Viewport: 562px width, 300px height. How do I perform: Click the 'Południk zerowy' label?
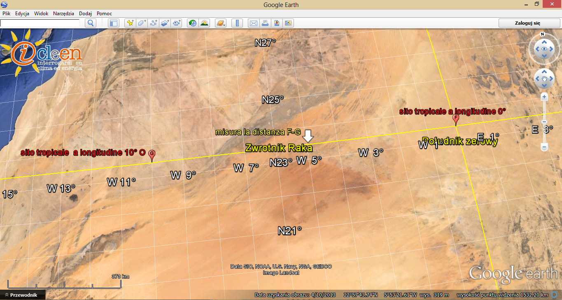tap(460, 141)
